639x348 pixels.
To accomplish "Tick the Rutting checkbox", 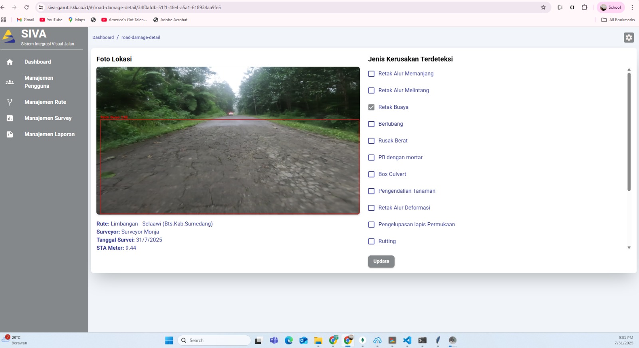I will (371, 241).
